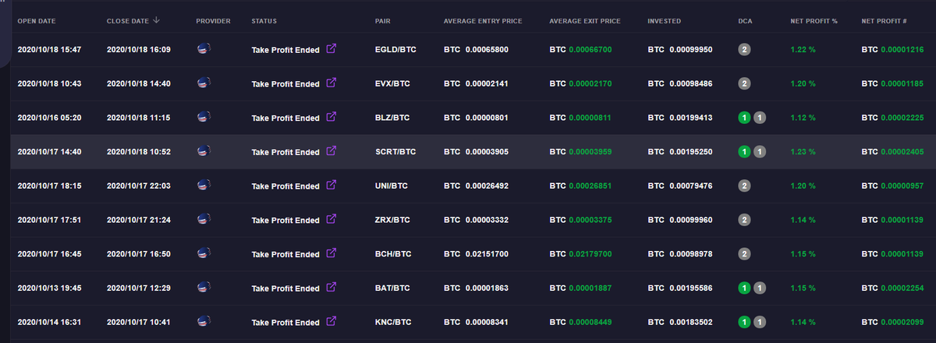Select the ZRX/BTC pair cell
This screenshot has width=936, height=343.
point(392,220)
